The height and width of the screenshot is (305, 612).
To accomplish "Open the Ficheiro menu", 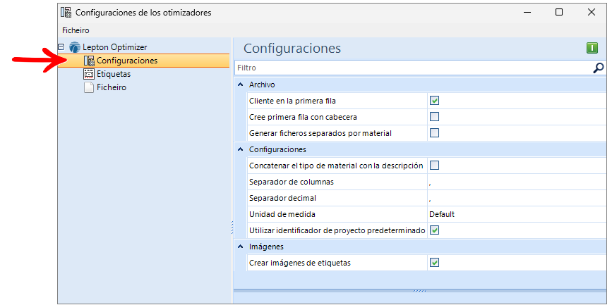I will click(76, 30).
